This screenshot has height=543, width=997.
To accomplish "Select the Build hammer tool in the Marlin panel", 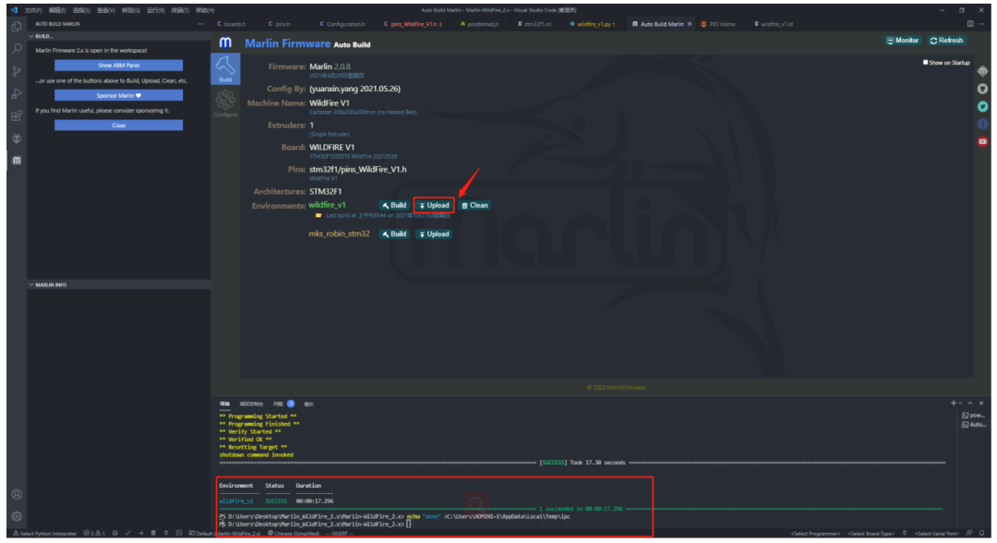I will pyautogui.click(x=225, y=68).
